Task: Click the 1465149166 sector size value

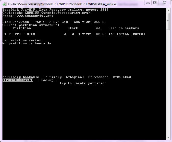Action: (x=119, y=34)
